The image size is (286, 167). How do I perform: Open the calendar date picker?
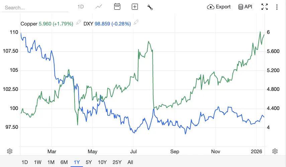(x=117, y=7)
